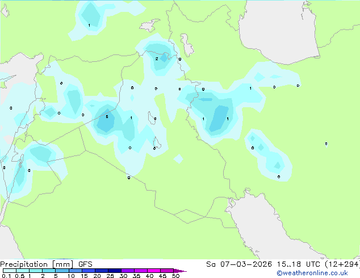This screenshot has width=360, height=278.
Task: Click the '0.5' legend tick label
Action: [20, 276]
